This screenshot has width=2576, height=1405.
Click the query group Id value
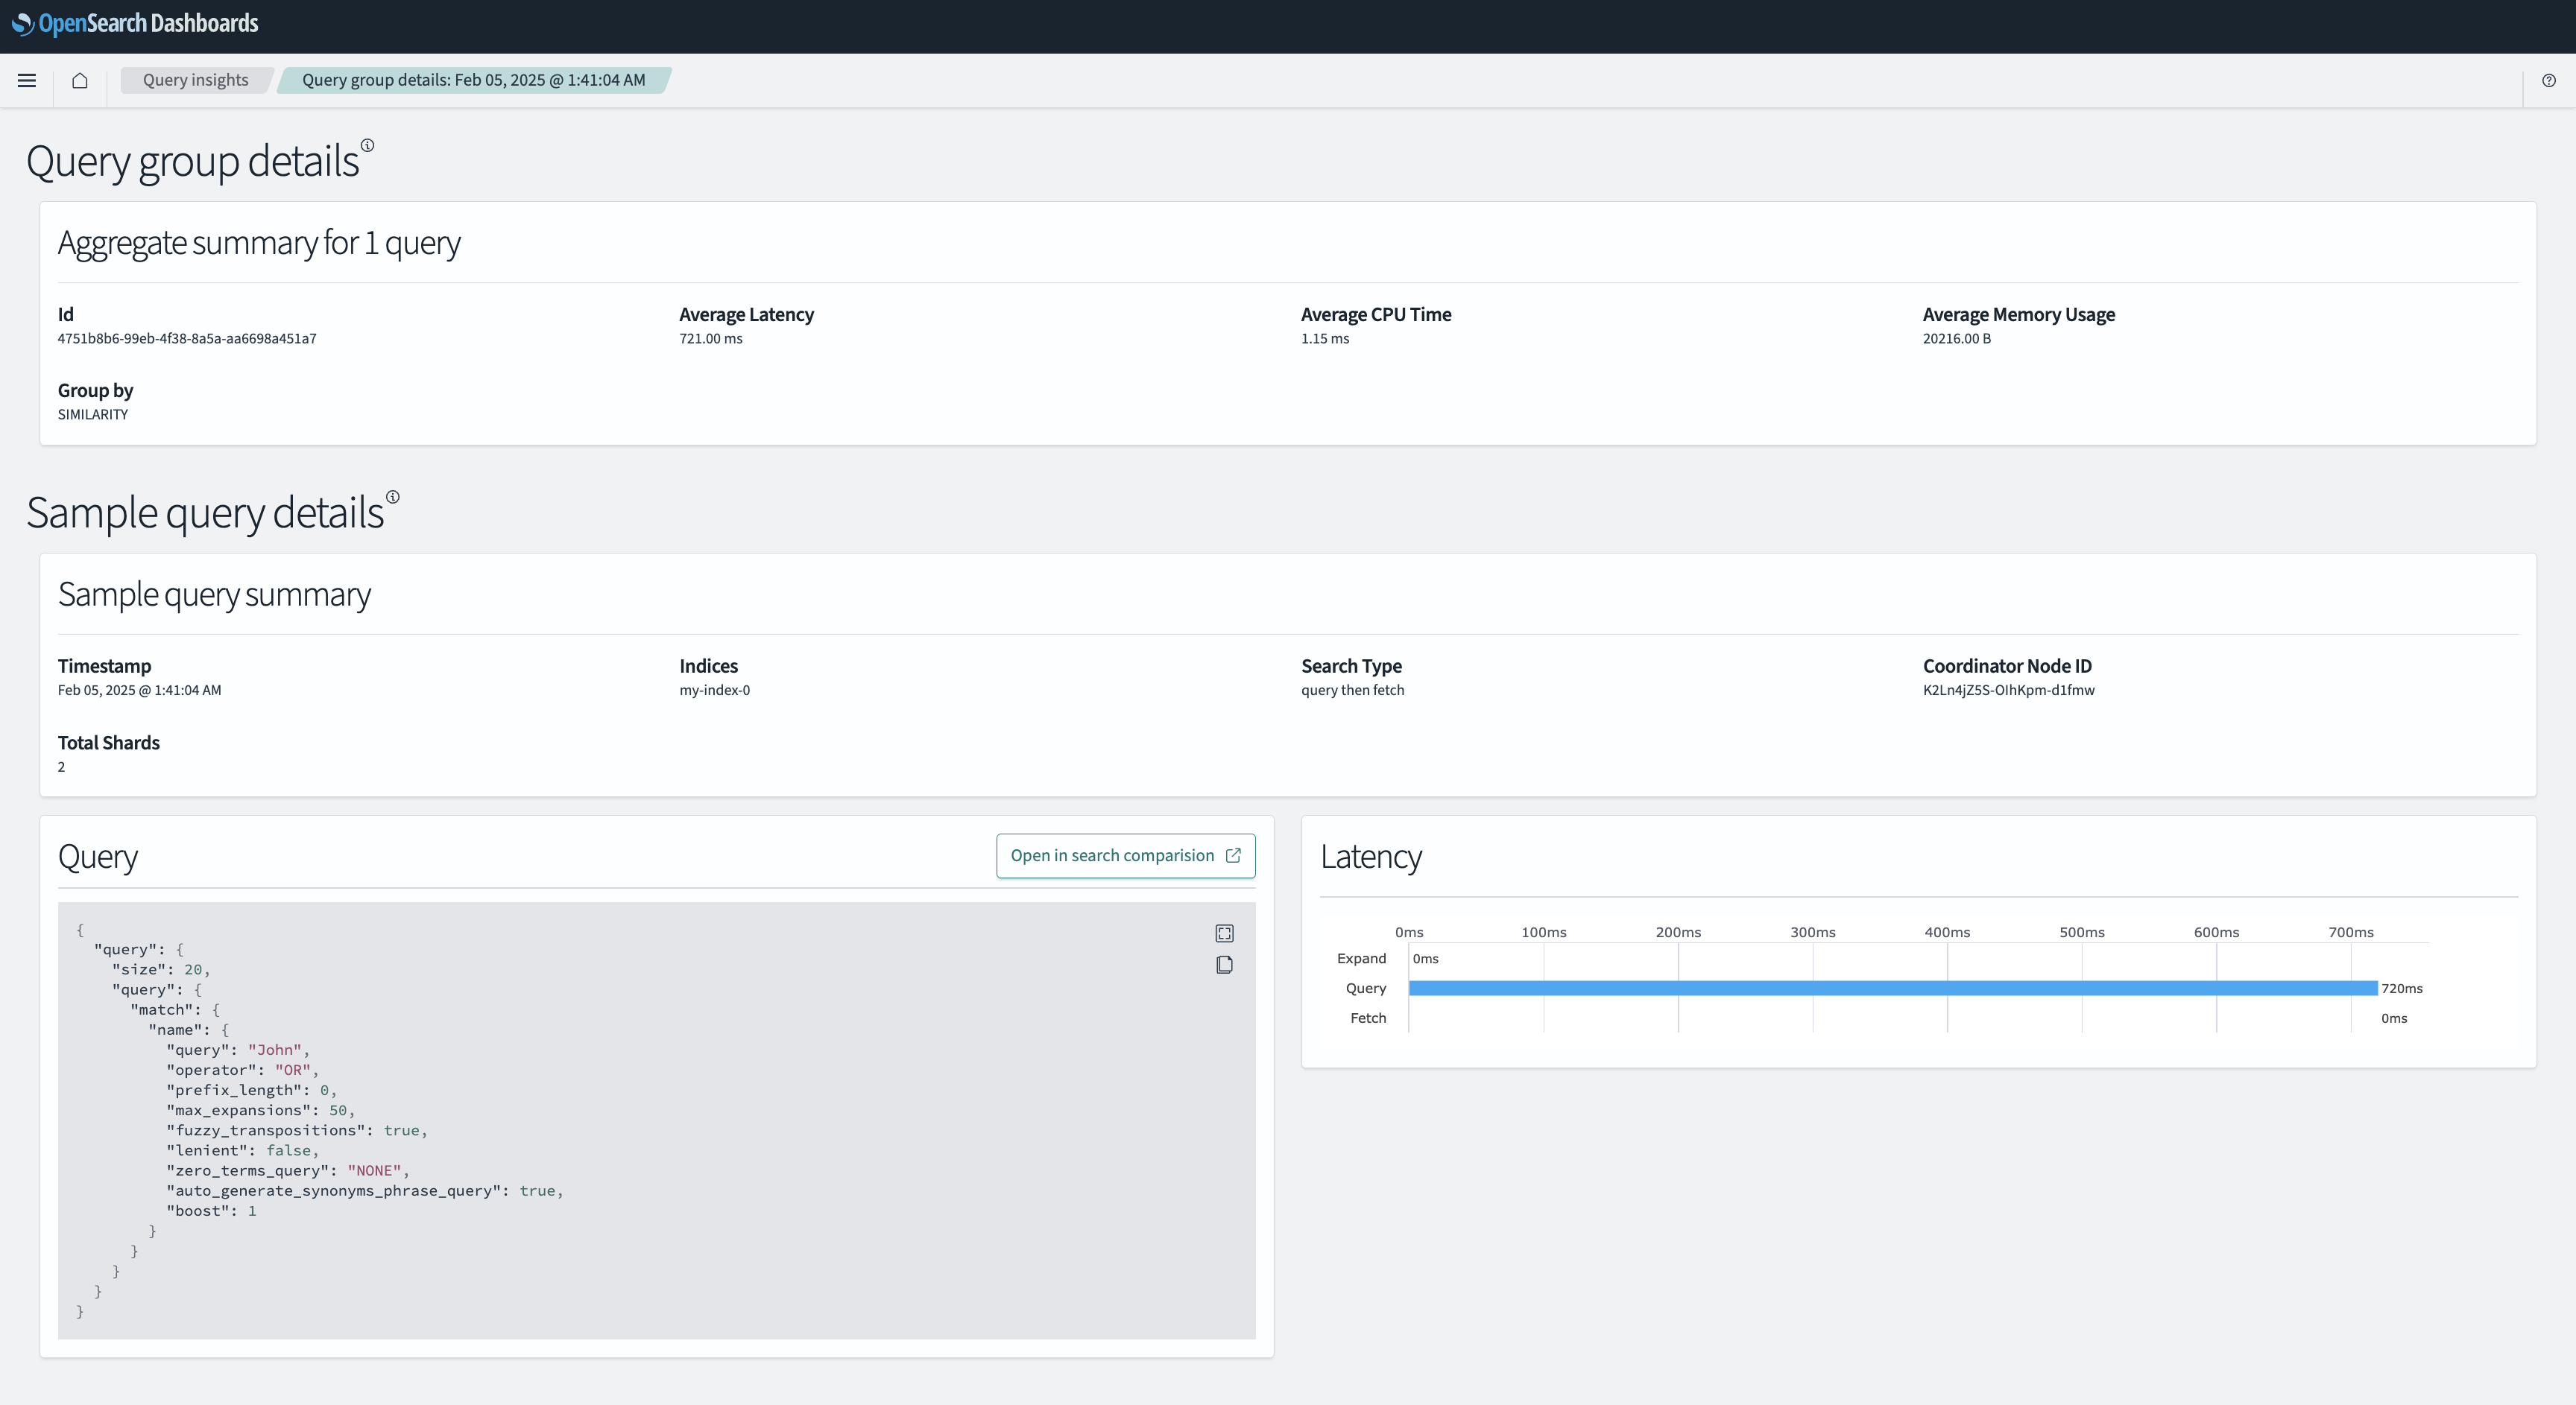click(187, 339)
